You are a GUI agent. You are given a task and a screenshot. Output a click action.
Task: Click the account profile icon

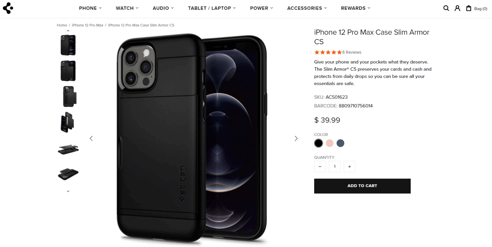click(457, 8)
